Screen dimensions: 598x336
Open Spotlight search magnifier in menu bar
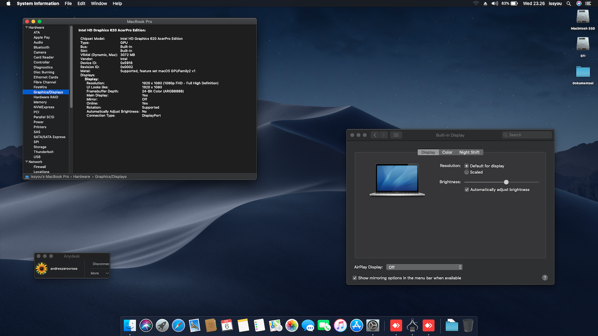coord(569,3)
